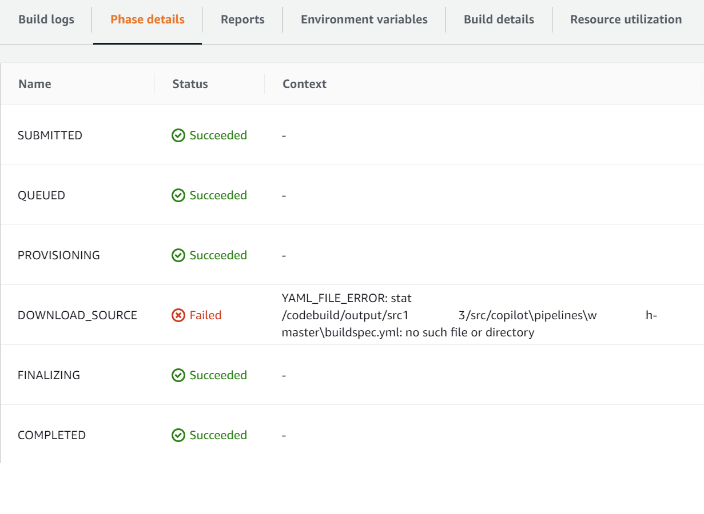Click the PROVISIONING succeeded checkmark icon
This screenshot has width=704, height=514.
pyautogui.click(x=178, y=255)
